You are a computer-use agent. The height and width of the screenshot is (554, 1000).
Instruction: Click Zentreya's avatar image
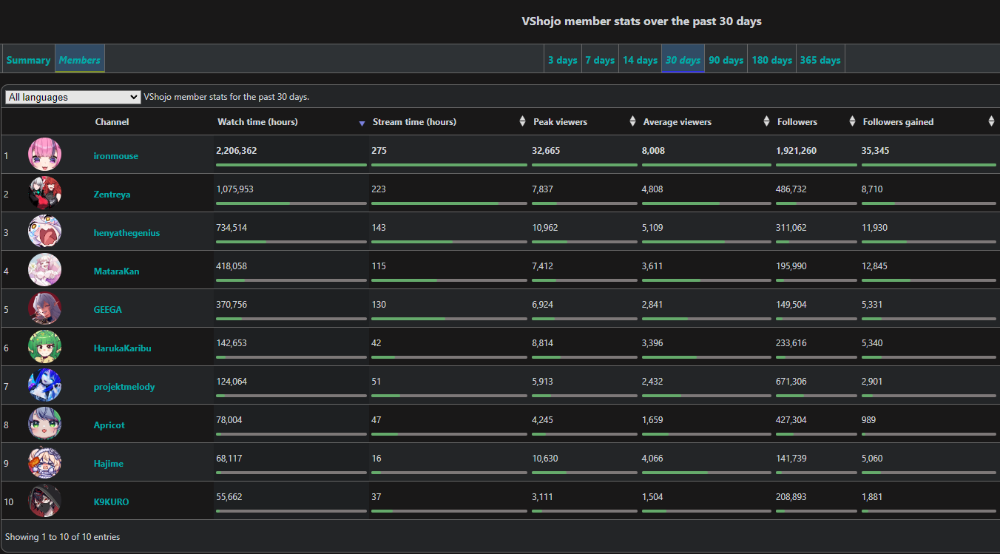[45, 193]
